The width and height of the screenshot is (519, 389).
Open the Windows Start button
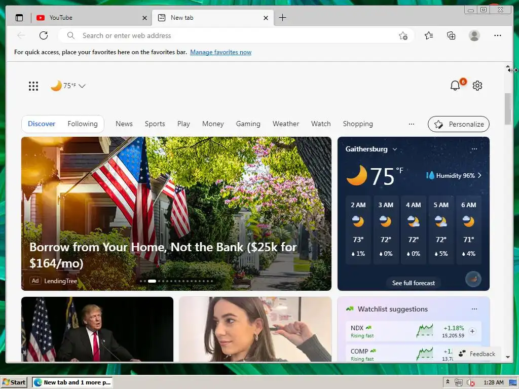pos(14,382)
